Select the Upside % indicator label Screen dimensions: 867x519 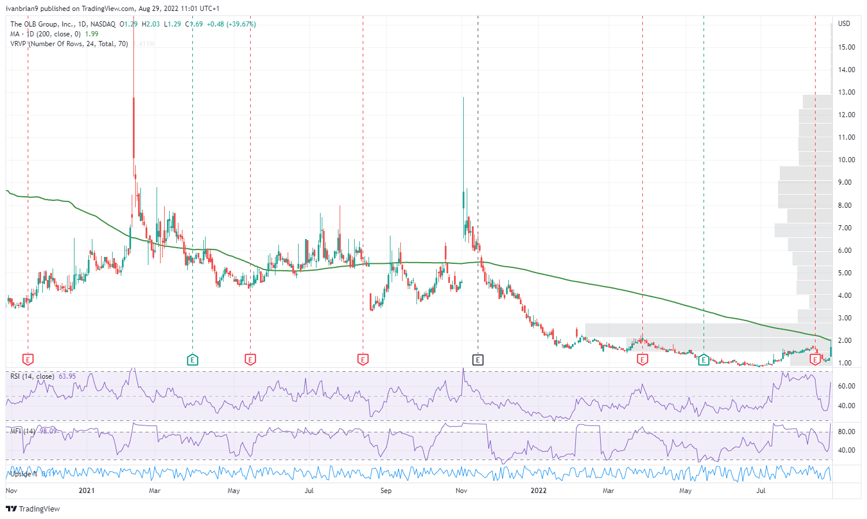24,474
